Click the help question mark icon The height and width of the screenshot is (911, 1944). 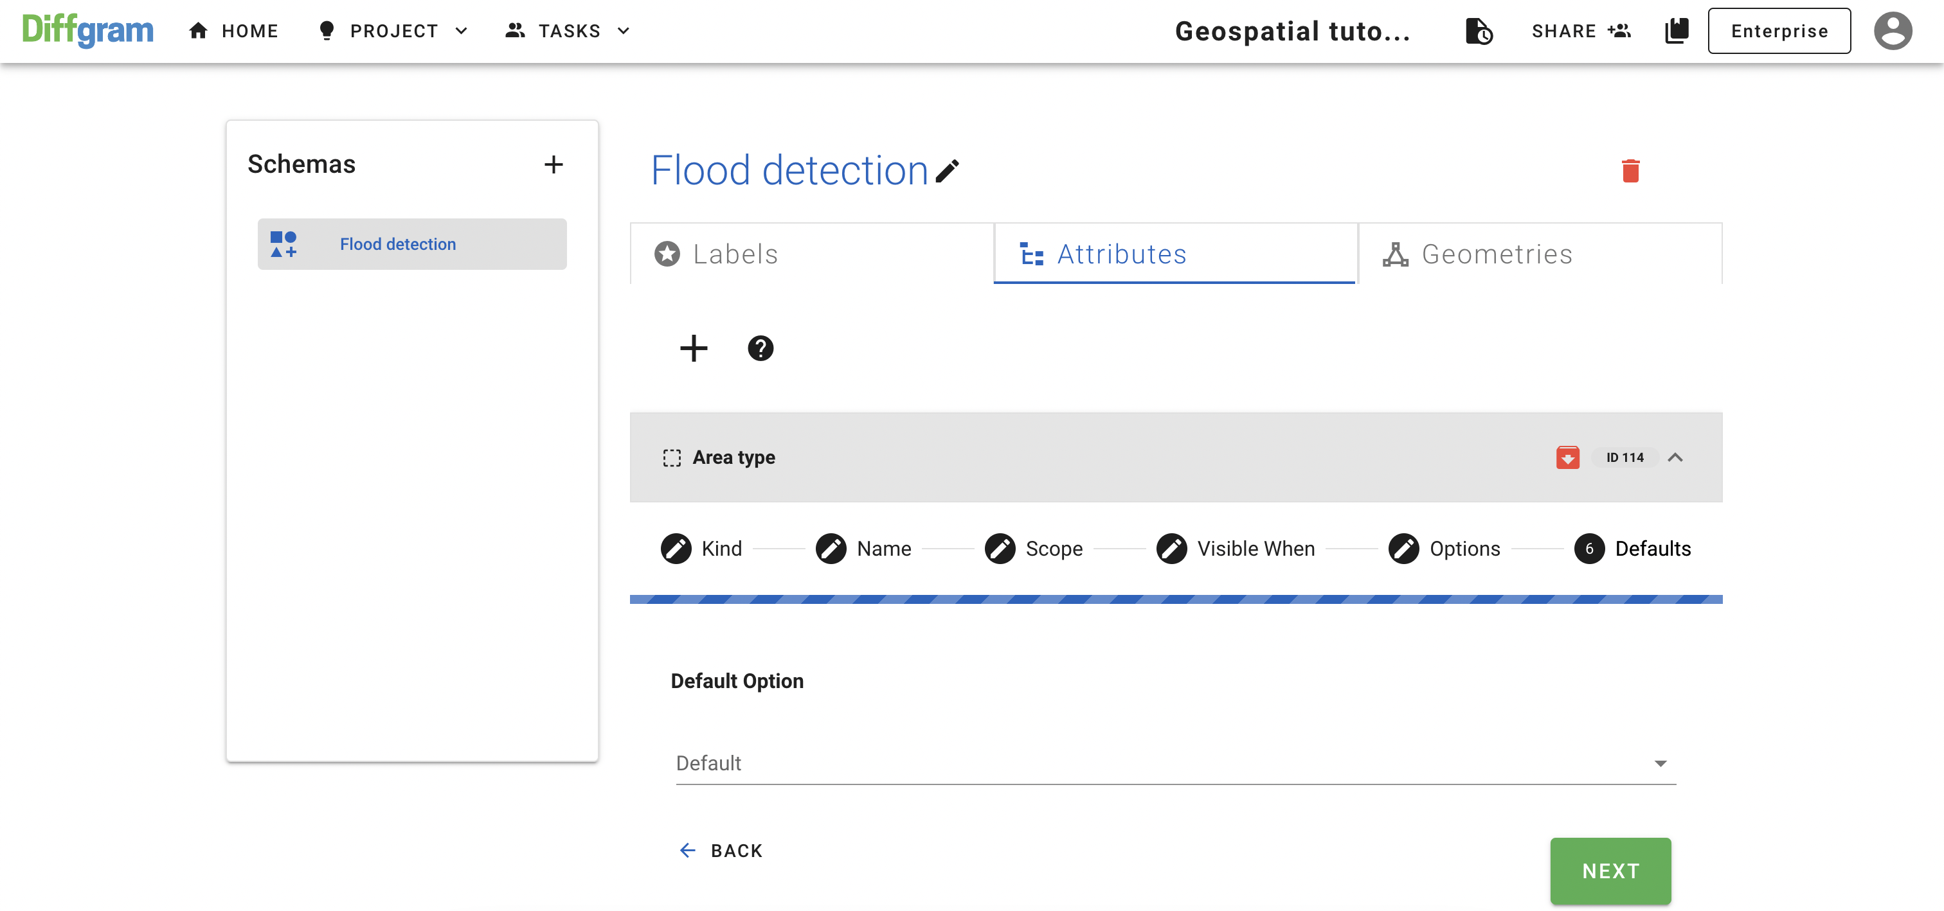pos(760,348)
